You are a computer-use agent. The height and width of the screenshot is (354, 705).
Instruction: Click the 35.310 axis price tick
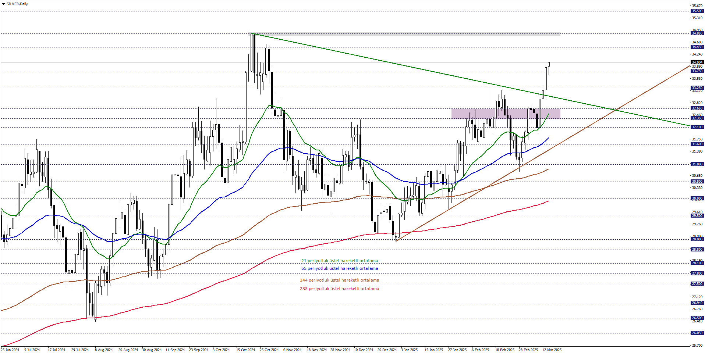697,18
